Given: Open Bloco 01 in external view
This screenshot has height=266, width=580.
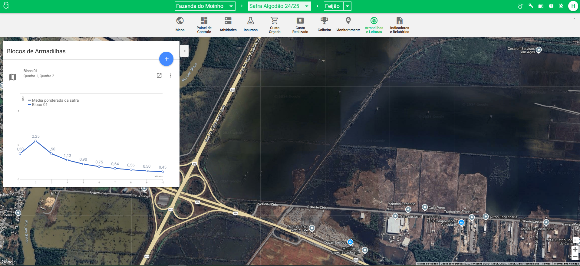Looking at the screenshot, I should pyautogui.click(x=159, y=76).
